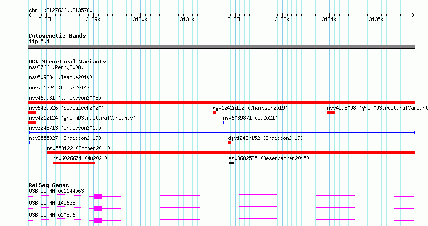This screenshot has width=428, height=226.
Task: Click blue span line of nsv3248713
Action: point(222,133)
